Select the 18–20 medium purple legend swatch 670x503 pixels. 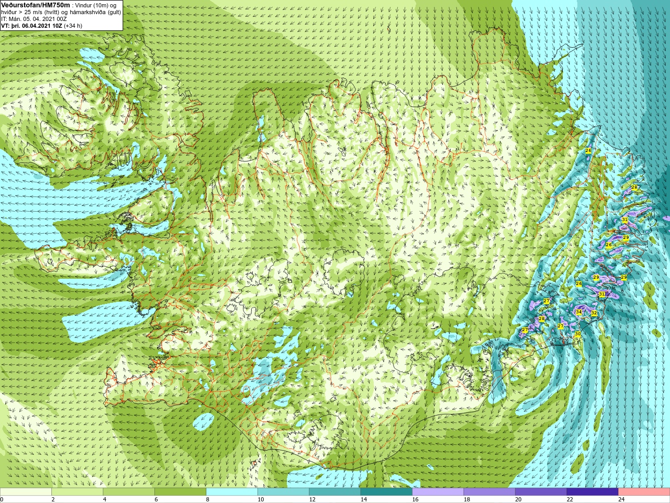(489, 492)
